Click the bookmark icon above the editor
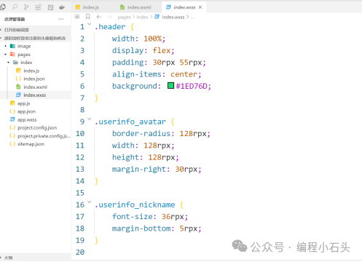This screenshot has height=262, width=362. [87, 17]
